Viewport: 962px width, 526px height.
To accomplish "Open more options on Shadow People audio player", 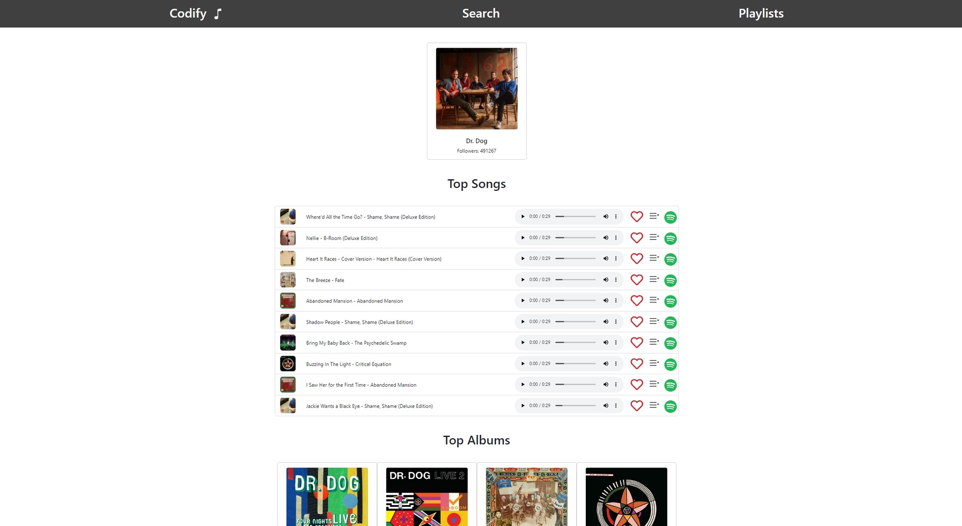I will (616, 322).
